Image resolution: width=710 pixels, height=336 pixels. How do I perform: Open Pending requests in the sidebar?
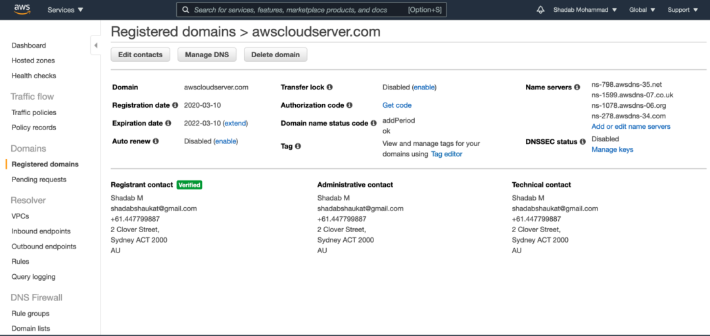coord(39,180)
